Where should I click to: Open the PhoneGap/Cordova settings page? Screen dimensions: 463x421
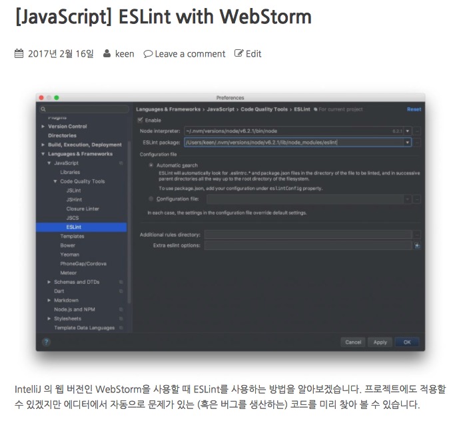click(83, 264)
